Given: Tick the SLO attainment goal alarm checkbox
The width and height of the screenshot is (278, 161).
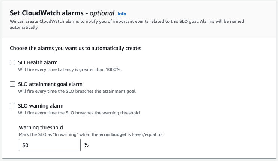Looking at the screenshot, I should (x=12, y=84).
